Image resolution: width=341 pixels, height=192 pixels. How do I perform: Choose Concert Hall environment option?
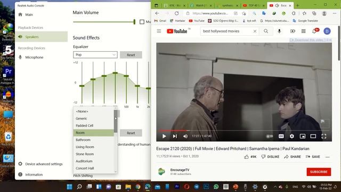(94, 169)
